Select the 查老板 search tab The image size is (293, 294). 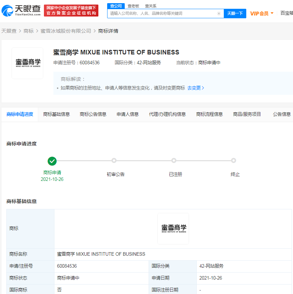[134, 6]
